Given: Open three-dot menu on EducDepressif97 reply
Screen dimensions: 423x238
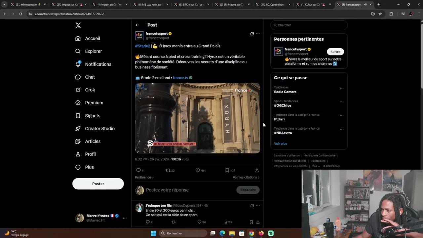Looking at the screenshot, I should (x=258, y=206).
